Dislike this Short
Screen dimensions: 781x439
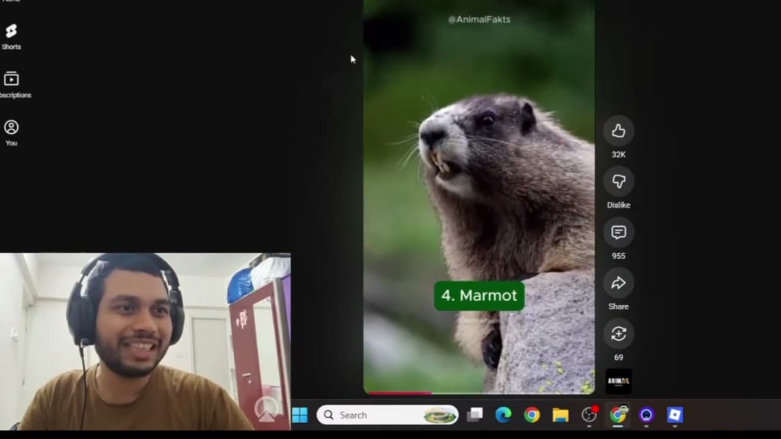point(618,182)
